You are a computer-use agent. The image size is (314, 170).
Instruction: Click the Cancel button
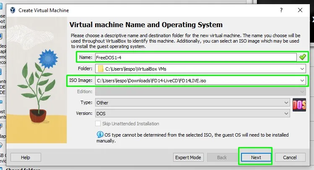290,157
